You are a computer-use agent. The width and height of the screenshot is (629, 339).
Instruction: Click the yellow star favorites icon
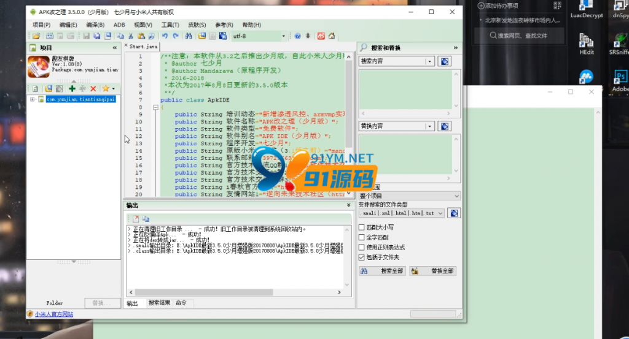point(106,88)
